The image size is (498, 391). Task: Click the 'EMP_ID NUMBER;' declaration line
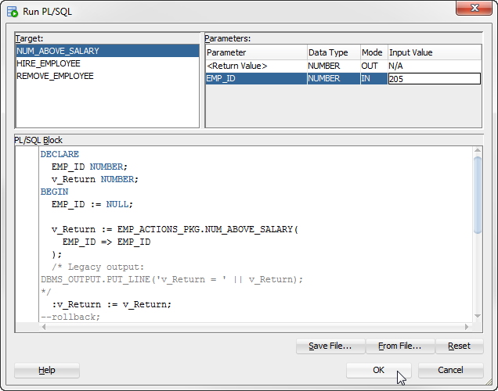(89, 167)
